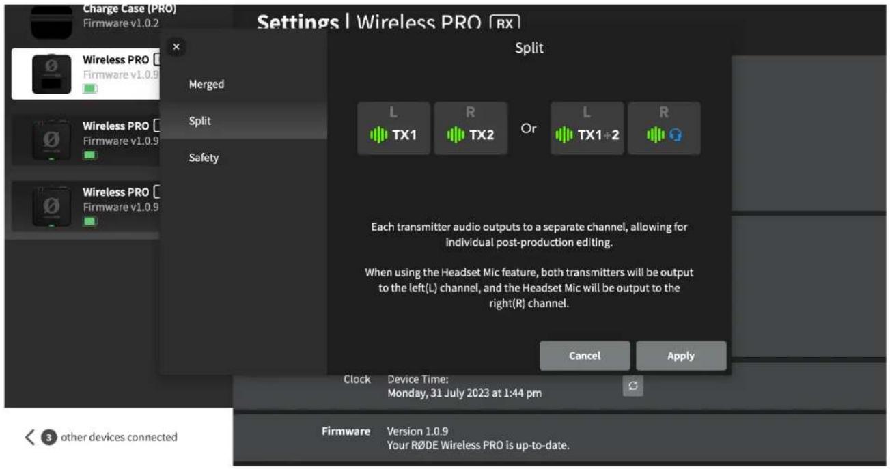Click the other devices connected label
The height and width of the screenshot is (469, 890).
pos(119,437)
